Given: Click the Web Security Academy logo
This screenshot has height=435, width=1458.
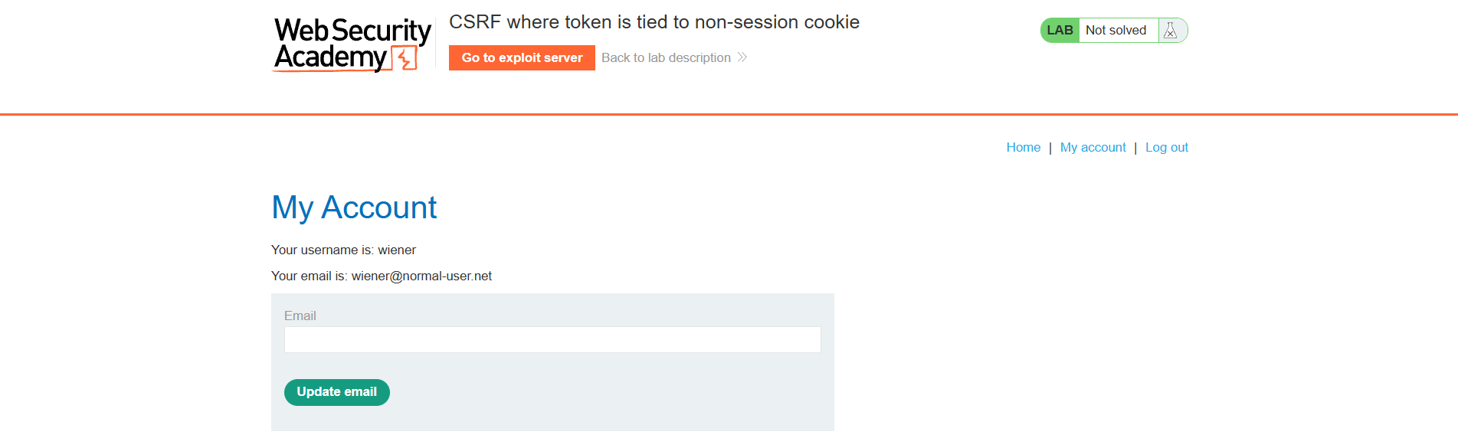Looking at the screenshot, I should pyautogui.click(x=352, y=44).
